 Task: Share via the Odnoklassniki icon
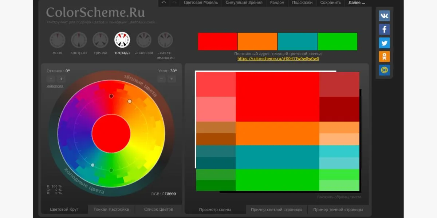(384, 56)
